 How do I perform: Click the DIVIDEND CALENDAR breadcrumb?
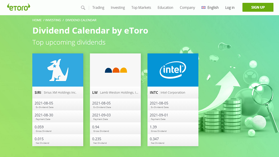point(81,20)
